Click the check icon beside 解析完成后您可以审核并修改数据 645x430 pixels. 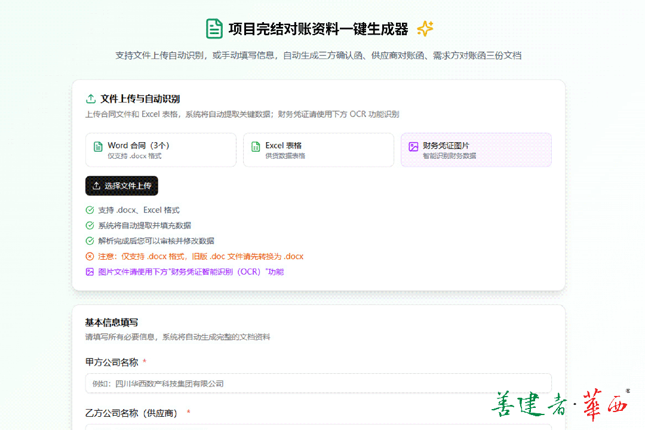90,241
